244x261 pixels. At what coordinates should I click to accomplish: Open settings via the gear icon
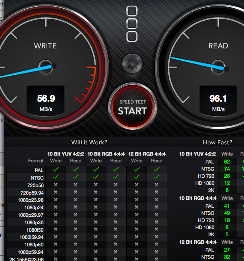click(132, 64)
